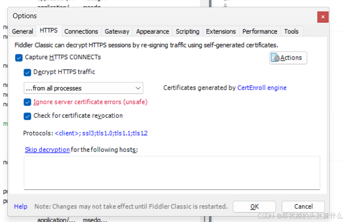
Task: Open the Performance tab
Action: 260,31
